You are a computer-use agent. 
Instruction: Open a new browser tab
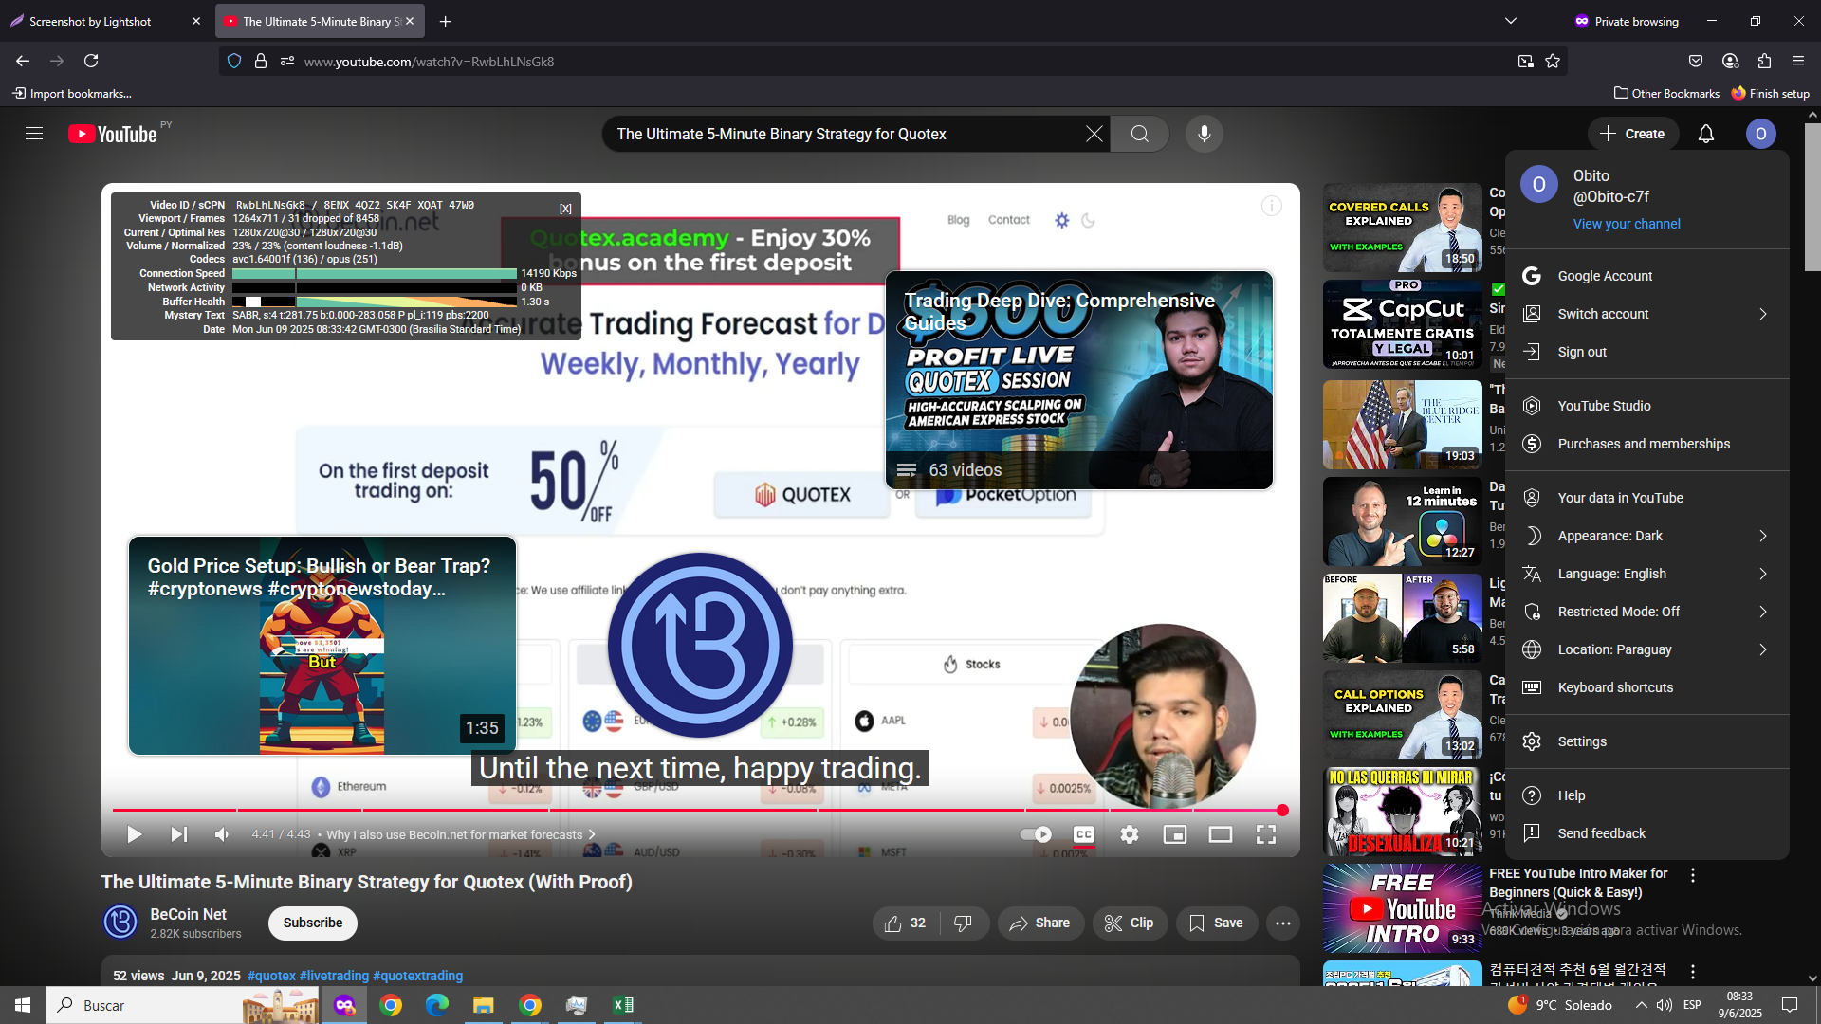pos(445,21)
